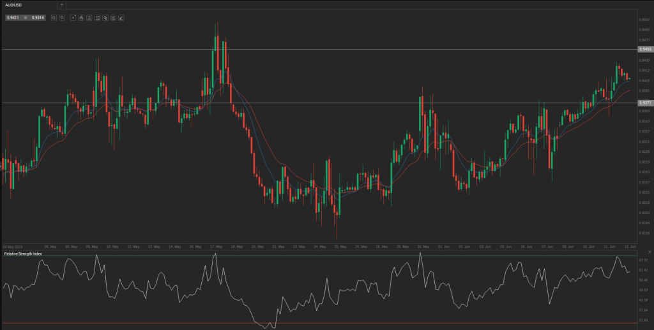Close the Relative Strength Index panel
This screenshot has height=330, width=654.
pos(650,252)
